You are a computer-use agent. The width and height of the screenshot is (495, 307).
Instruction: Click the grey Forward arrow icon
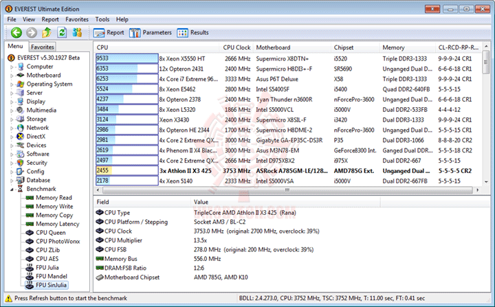point(31,32)
